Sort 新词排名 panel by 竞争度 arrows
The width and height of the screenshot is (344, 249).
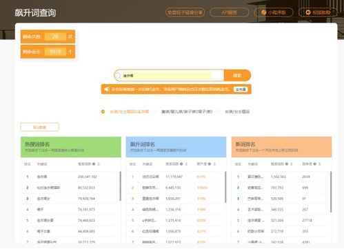(x=320, y=164)
